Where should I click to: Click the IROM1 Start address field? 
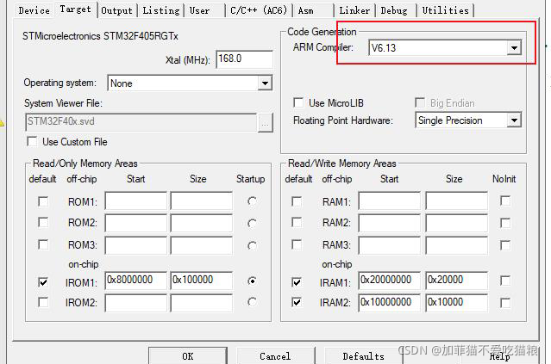(x=136, y=281)
